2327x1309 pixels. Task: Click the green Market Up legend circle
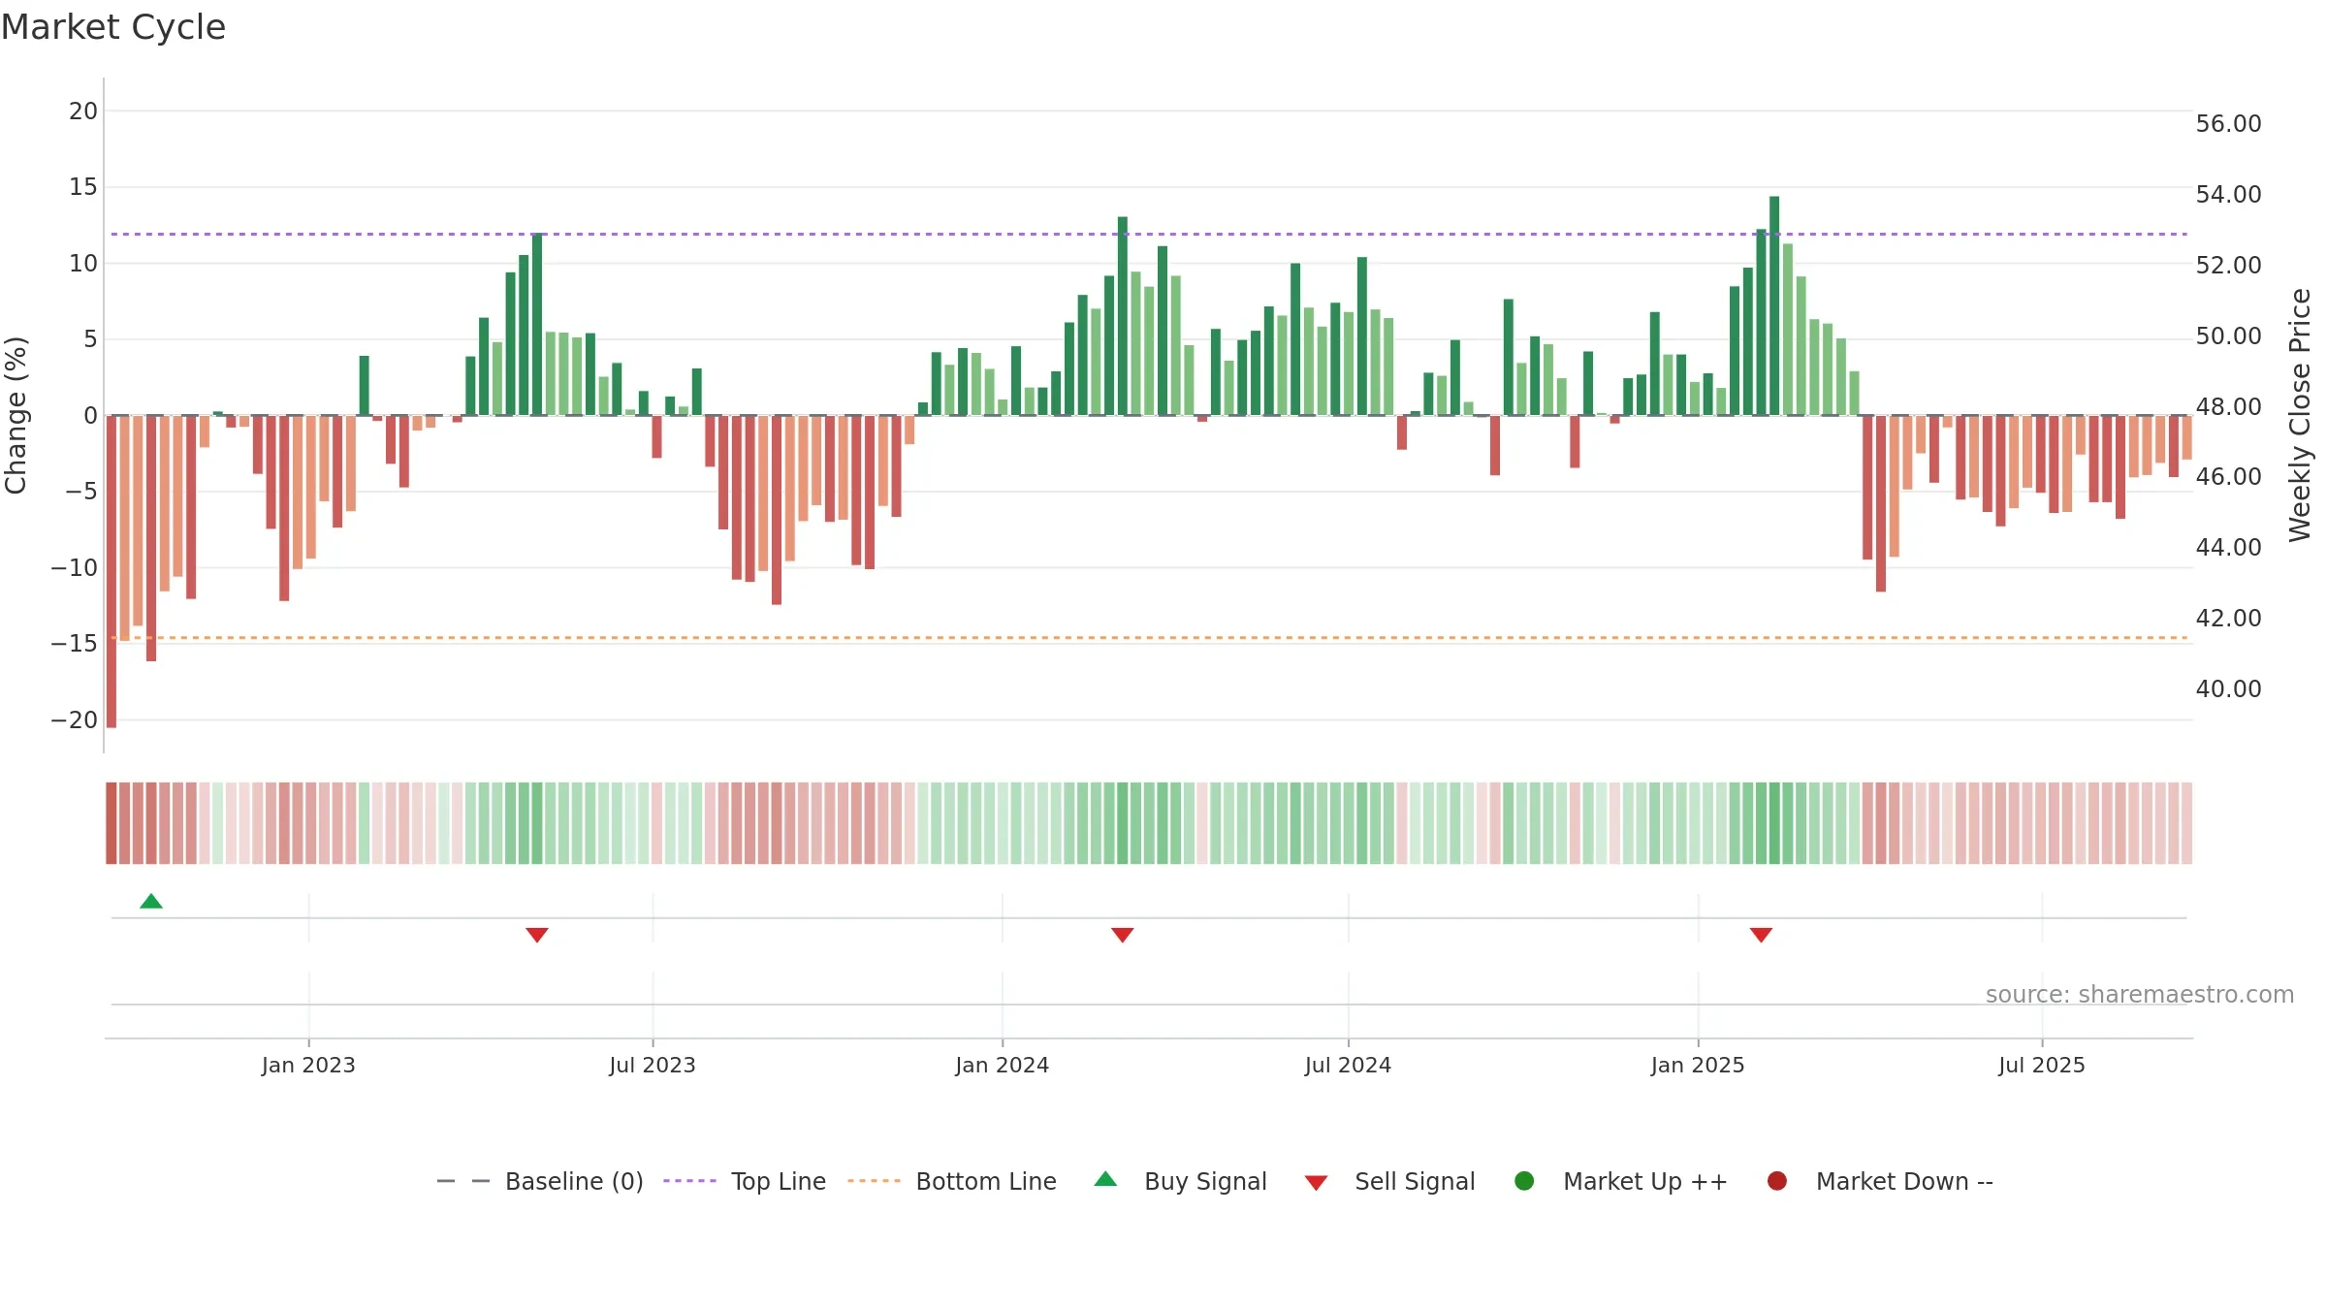click(x=1524, y=1181)
